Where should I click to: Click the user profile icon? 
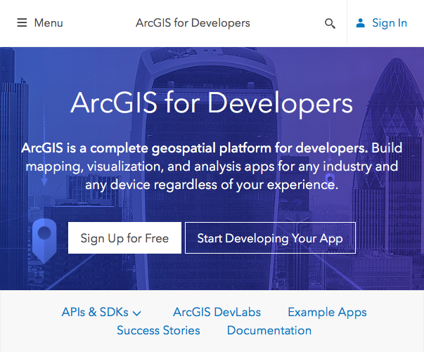click(x=360, y=23)
